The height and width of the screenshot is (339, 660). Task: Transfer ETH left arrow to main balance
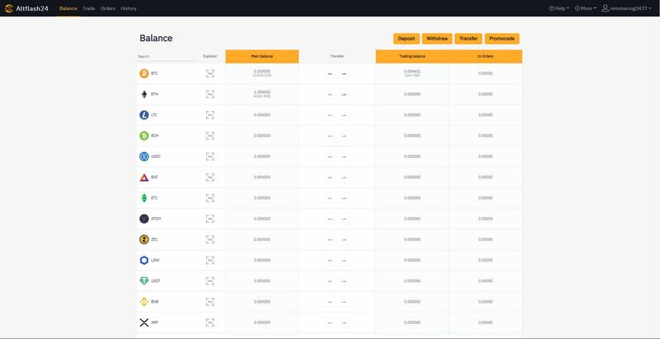click(330, 95)
